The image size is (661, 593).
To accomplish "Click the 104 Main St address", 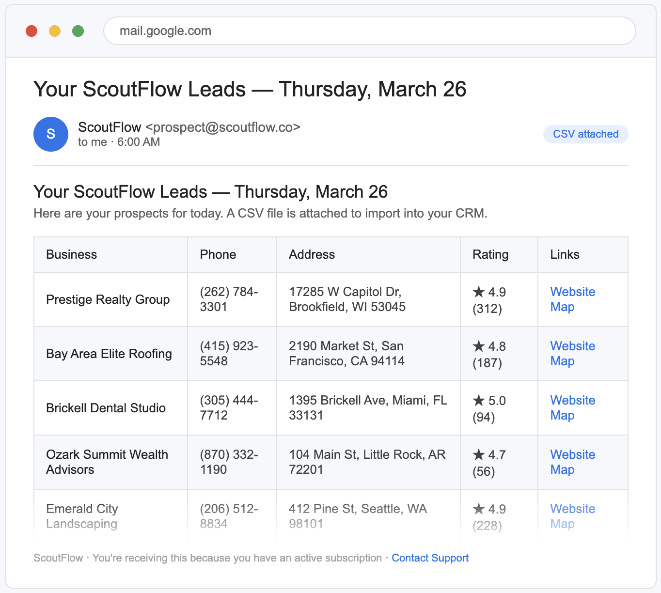I will click(x=367, y=462).
